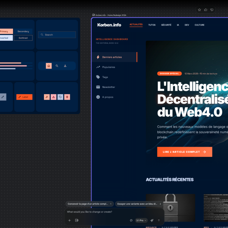Click the tag icon tile
This screenshot has height=228, width=228.
pyautogui.click(x=60, y=97)
